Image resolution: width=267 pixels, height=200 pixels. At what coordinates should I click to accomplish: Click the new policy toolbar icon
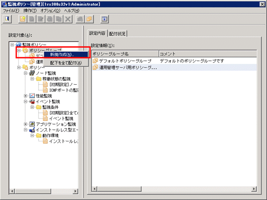click(x=23, y=19)
